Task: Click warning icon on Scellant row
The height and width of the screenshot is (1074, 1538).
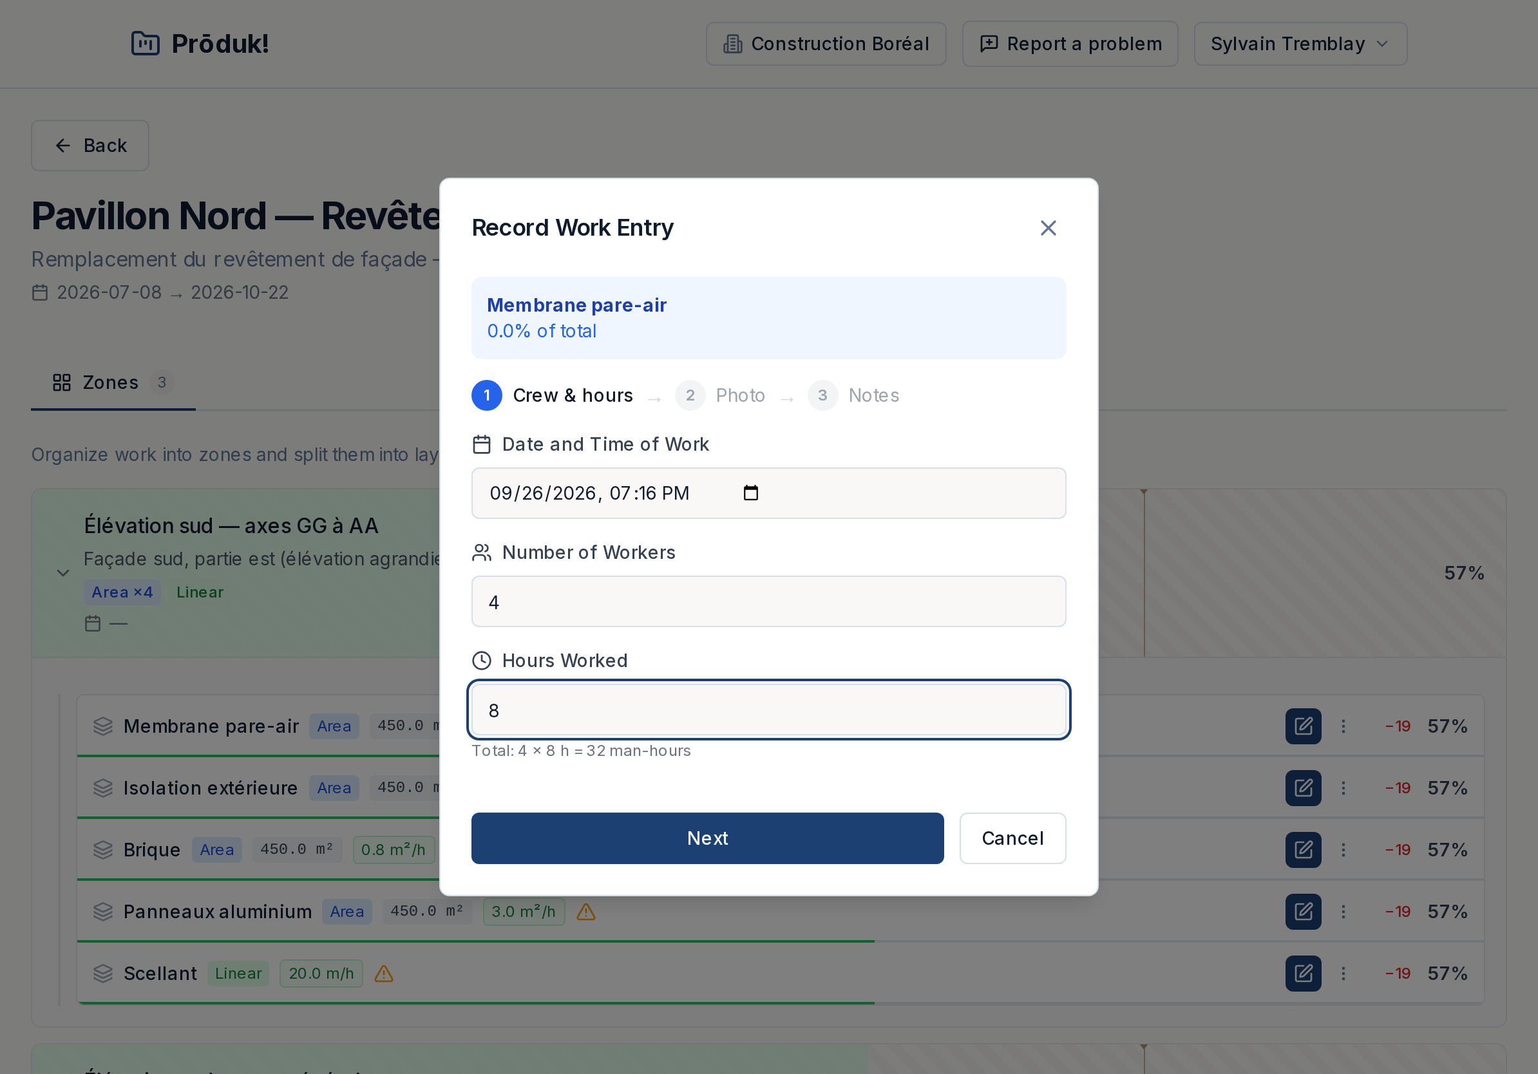Action: click(384, 973)
